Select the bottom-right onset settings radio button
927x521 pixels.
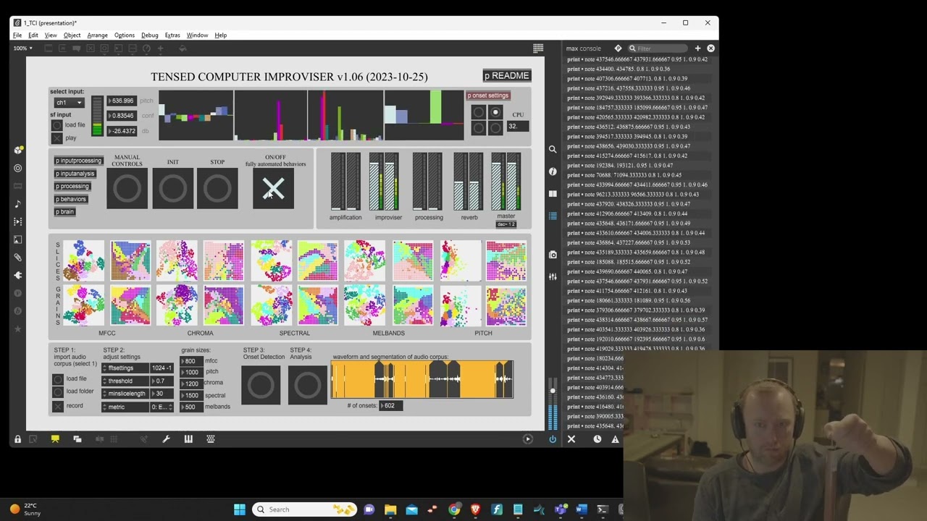[x=495, y=128]
